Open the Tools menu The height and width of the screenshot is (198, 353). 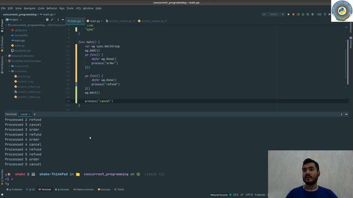click(70, 8)
